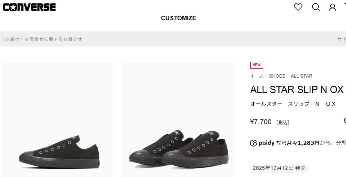Open the favorites heart icon

point(298,7)
